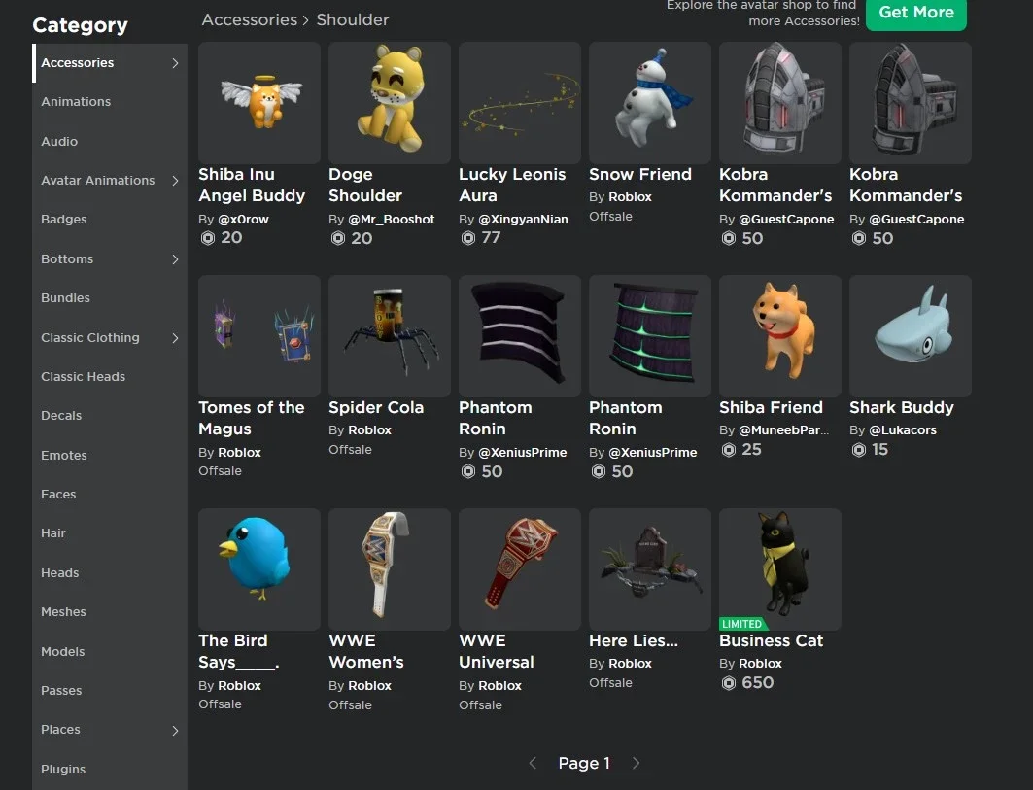Open the Snow Friend snowman image
1033x790 pixels.
(x=649, y=103)
